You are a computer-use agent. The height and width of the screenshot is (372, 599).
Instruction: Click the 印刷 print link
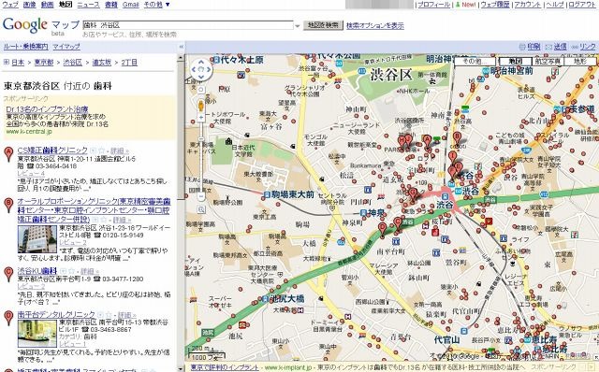point(533,47)
